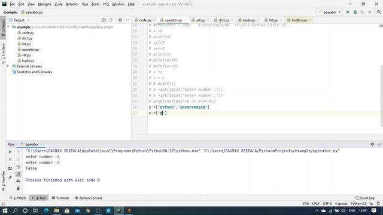This screenshot has width=383, height=215.
Task: Select tuple.py in the project tree
Action: 28,61
